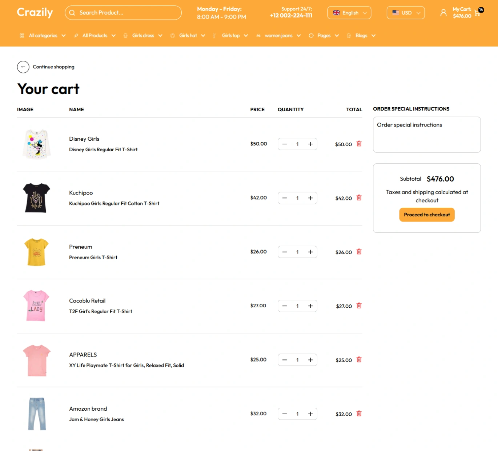The width and height of the screenshot is (498, 451).
Task: Click the trash icon for Amazon brand jeans
Action: pos(359,414)
